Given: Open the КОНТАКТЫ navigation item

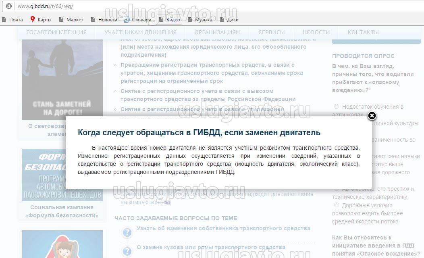Looking at the screenshot, I should 363,32.
